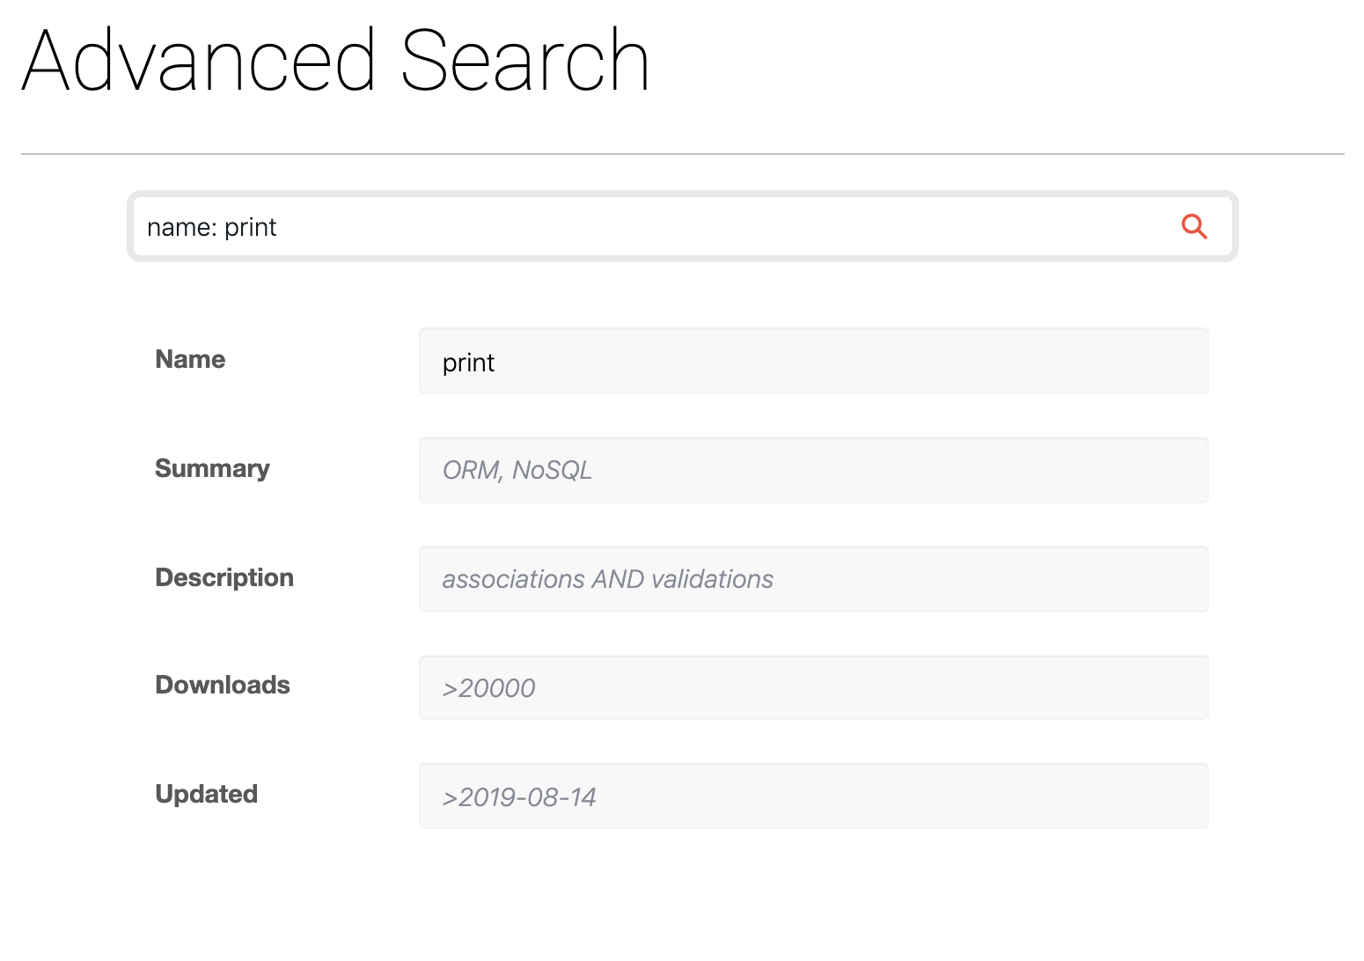
Task: Click the Description field label
Action: click(x=224, y=577)
